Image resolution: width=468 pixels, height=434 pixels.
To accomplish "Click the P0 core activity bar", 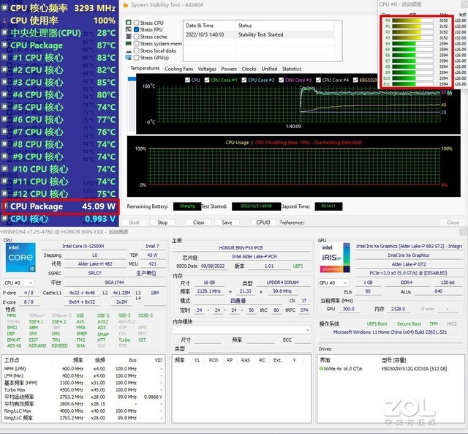I will point(413,21).
